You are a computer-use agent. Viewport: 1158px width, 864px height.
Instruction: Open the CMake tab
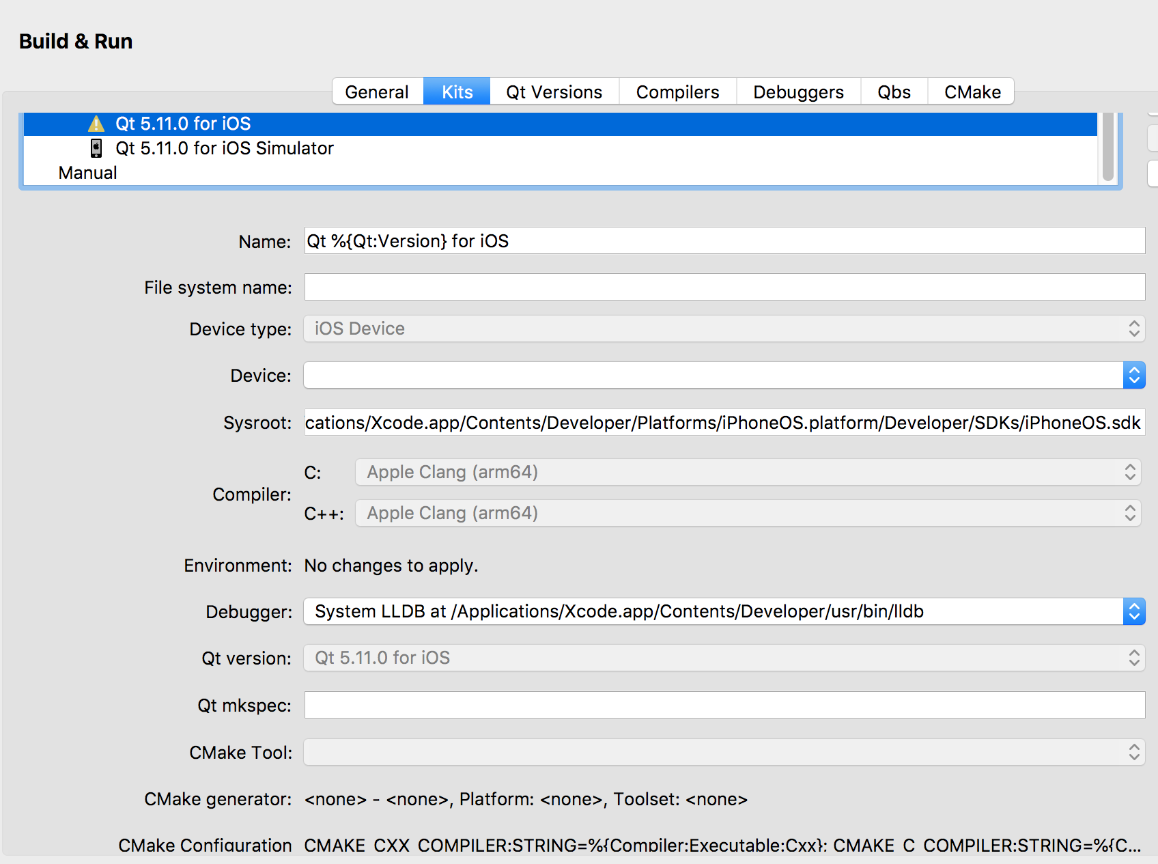point(972,92)
